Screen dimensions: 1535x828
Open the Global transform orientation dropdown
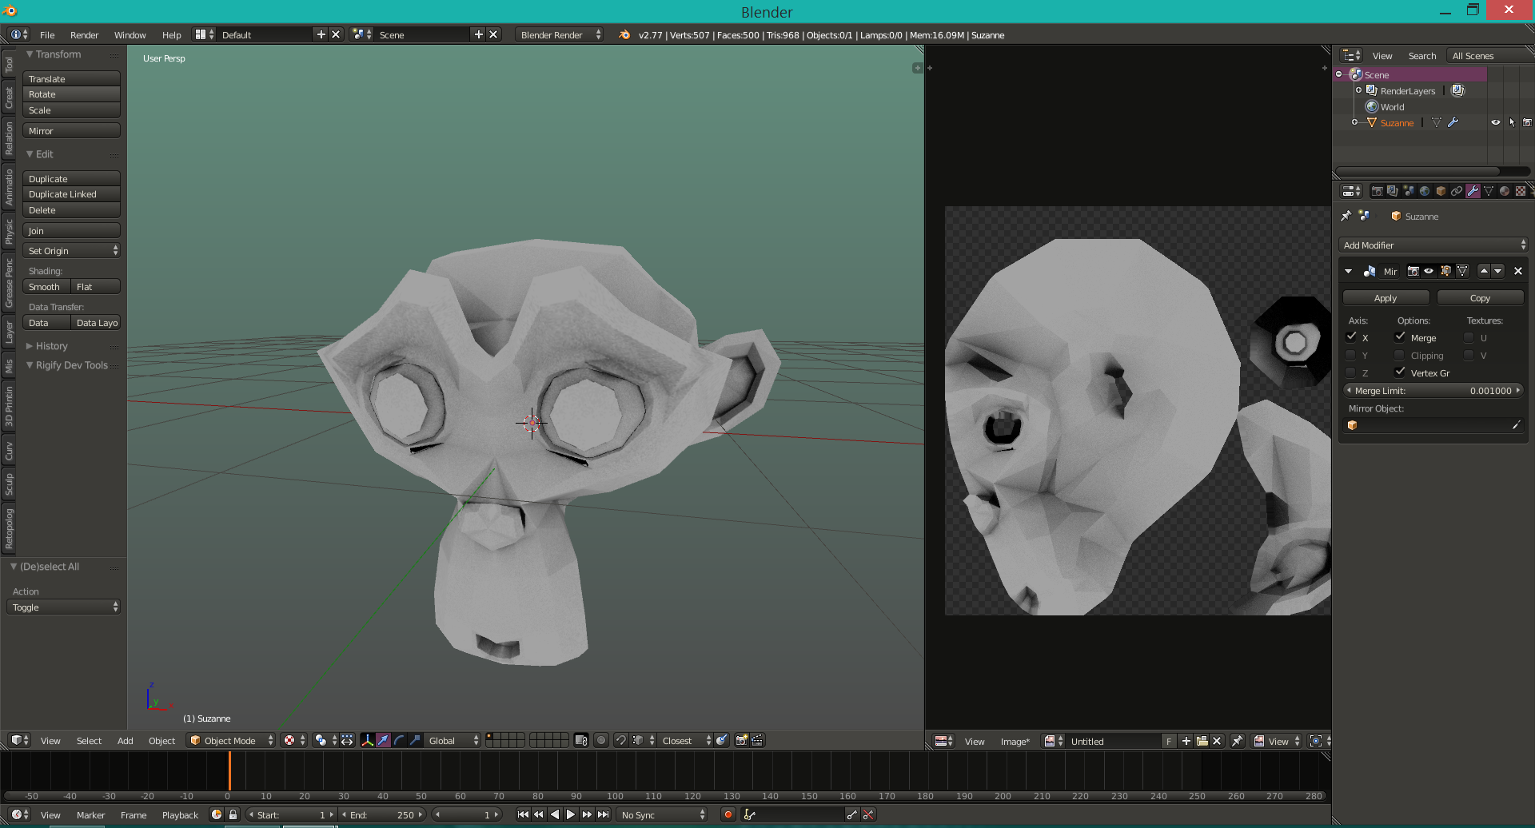[x=453, y=740]
